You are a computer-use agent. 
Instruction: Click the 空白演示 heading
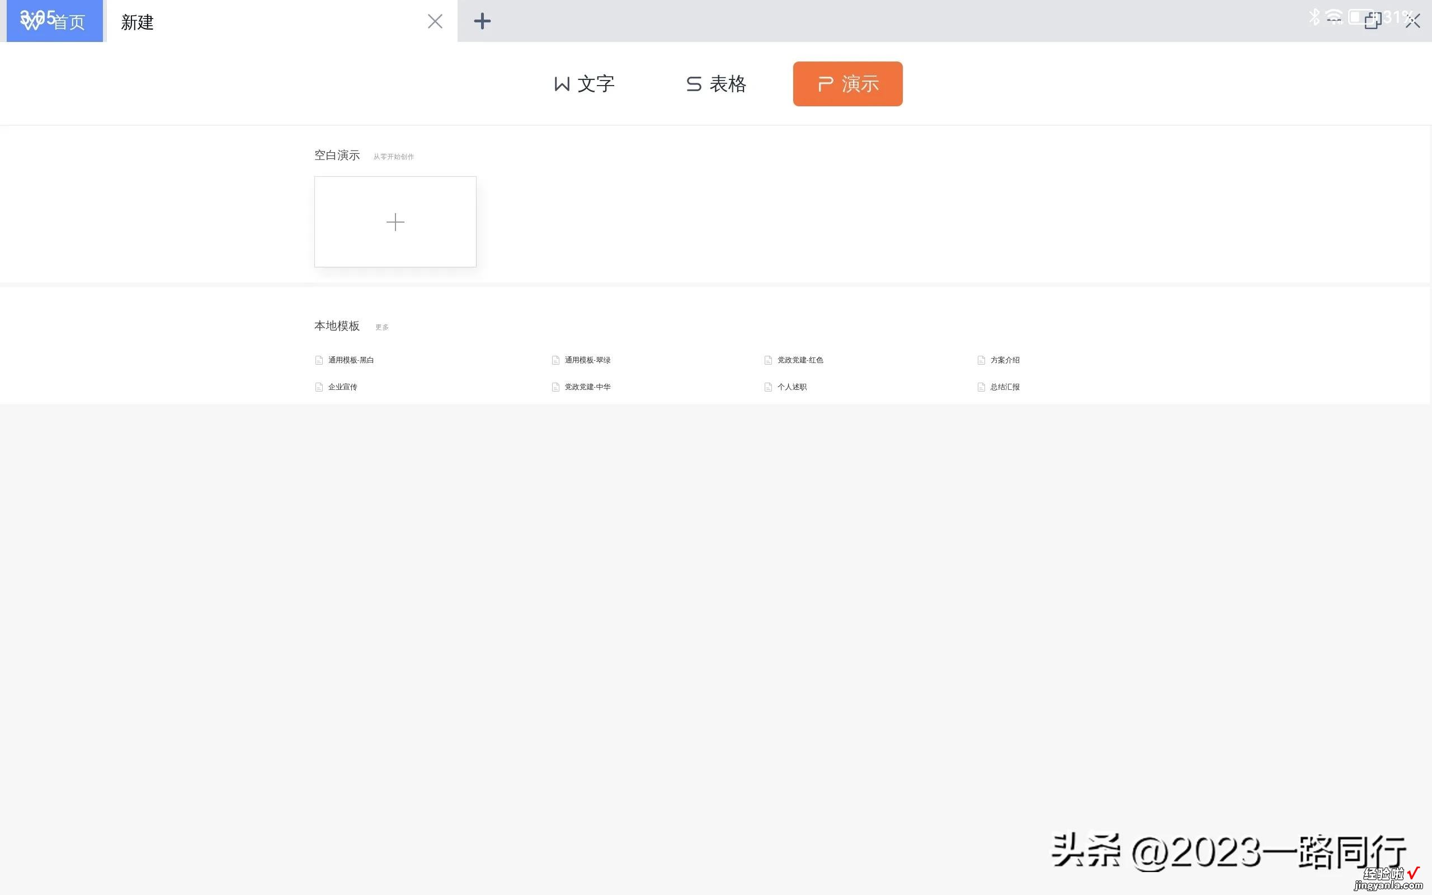point(337,155)
